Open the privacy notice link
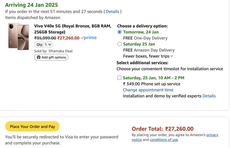Screen dimensions: 230x148 click(x=212, y=135)
